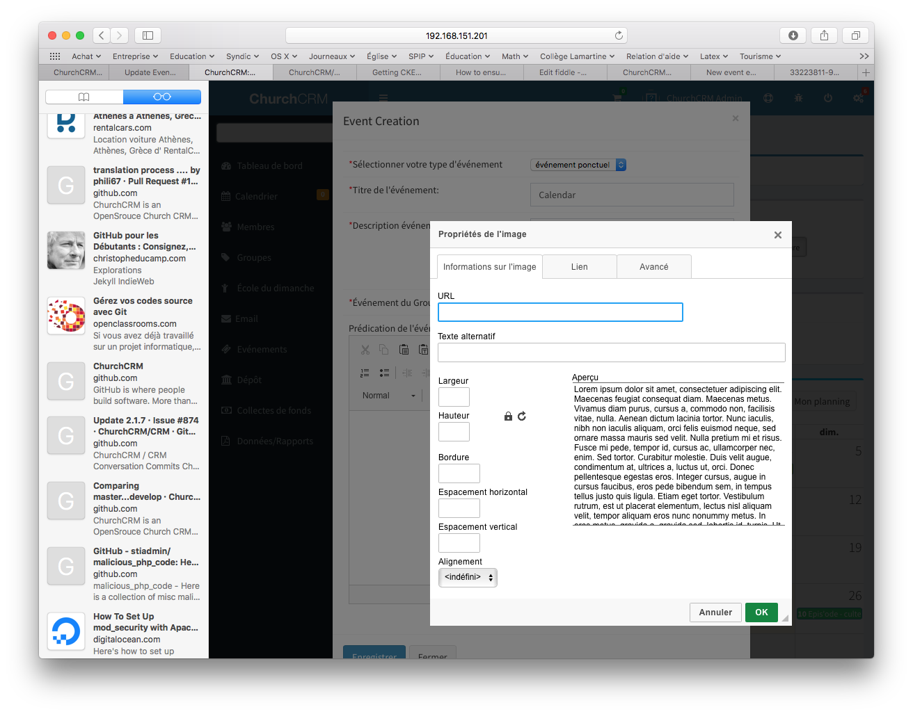Screen dimensions: 913x714
Task: Show Top Sites grid in favorites bar
Action: (x=55, y=56)
